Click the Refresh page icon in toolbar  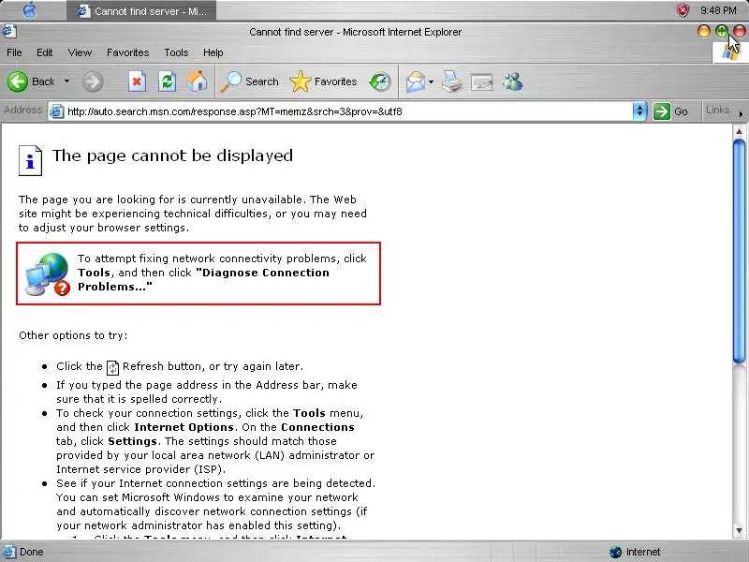(x=168, y=81)
